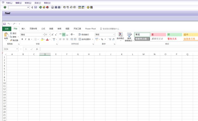The height and width of the screenshot is (121, 198).
Task: Switch to the 开发工具 ribbon tab
Action: click(77, 29)
